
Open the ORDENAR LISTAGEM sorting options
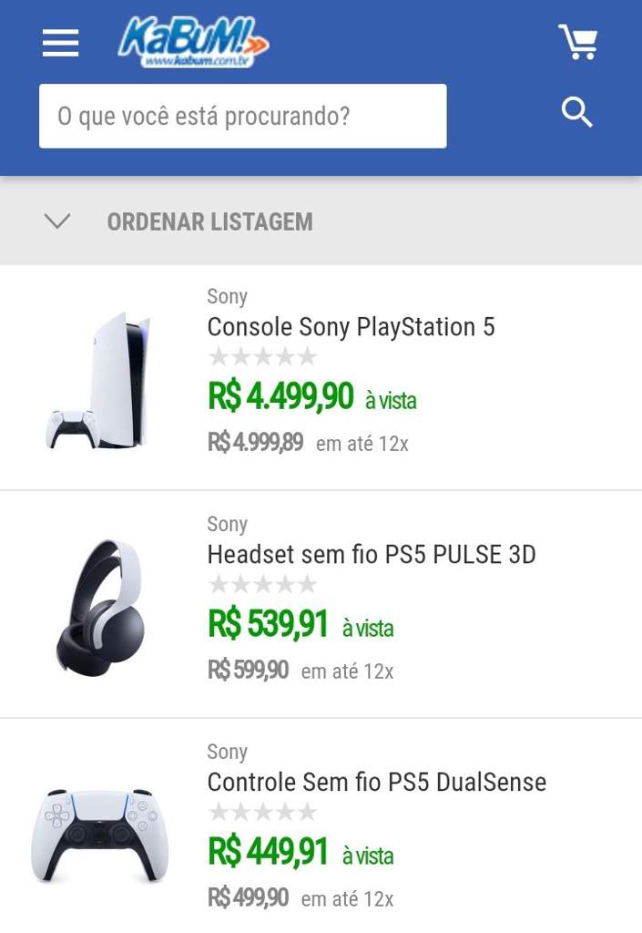pyautogui.click(x=209, y=221)
